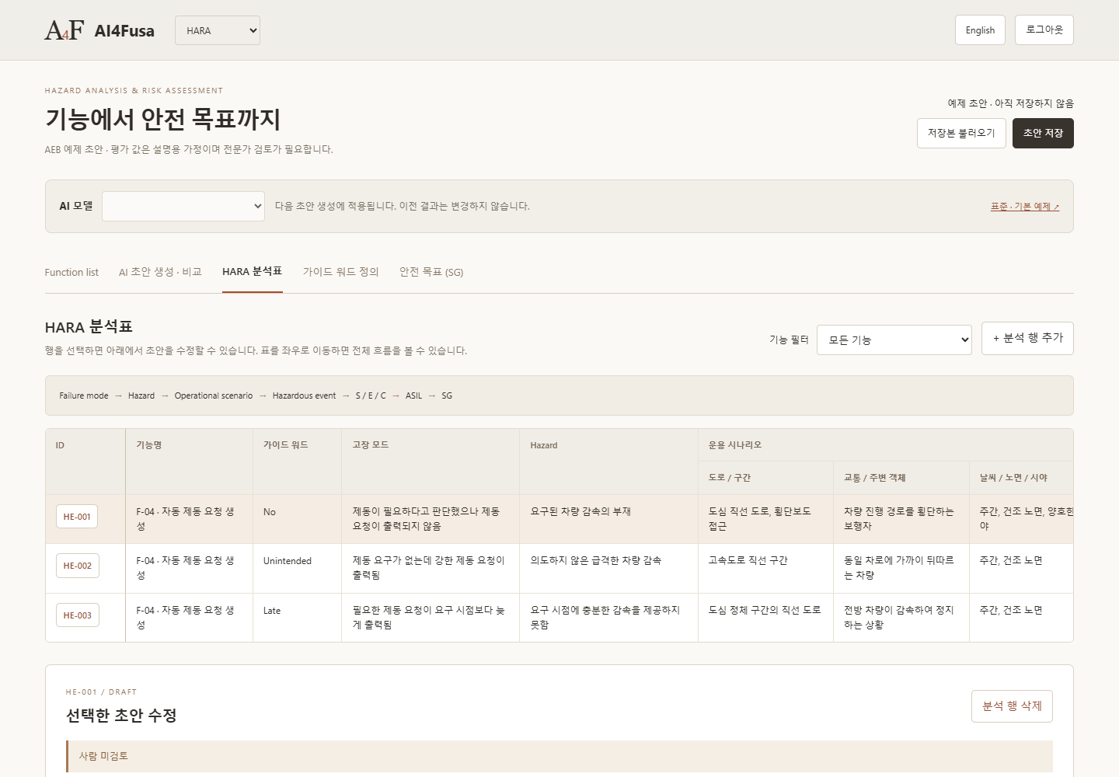Select the HE-001 row ID button
The width and height of the screenshot is (1119, 777).
coord(77,517)
